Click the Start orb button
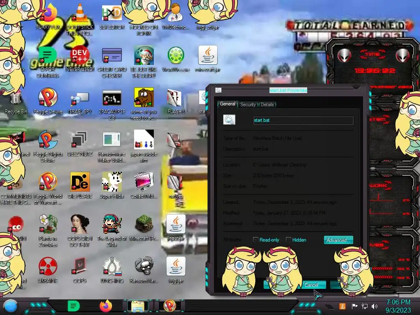Viewport: 420px width, 315px height. pyautogui.click(x=11, y=306)
